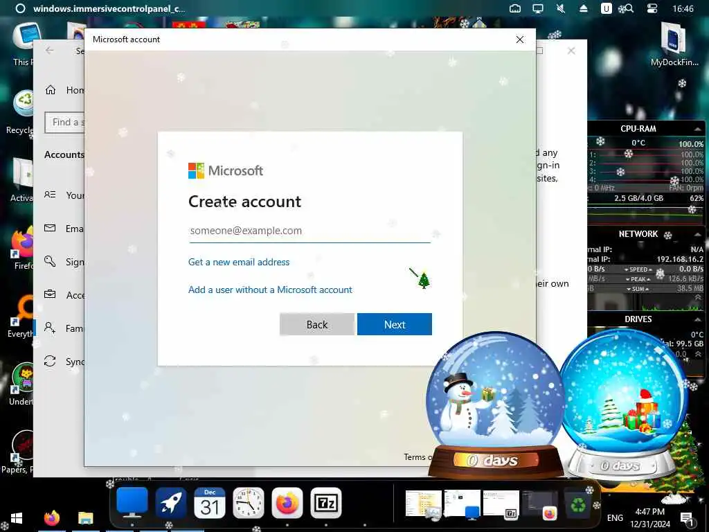Screen dimensions: 709x532
Task: Collapse the NETWORK widget panel
Action: pyautogui.click(x=697, y=234)
